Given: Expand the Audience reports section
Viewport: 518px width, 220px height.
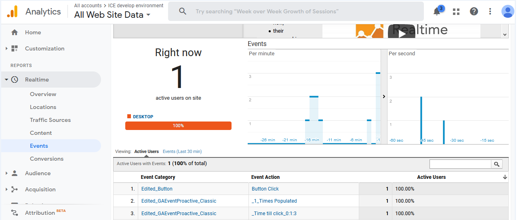Looking at the screenshot, I should click(x=6, y=173).
